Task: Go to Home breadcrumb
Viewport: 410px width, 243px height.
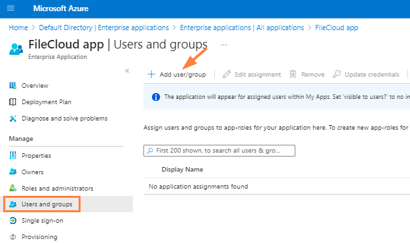Action: (x=18, y=28)
